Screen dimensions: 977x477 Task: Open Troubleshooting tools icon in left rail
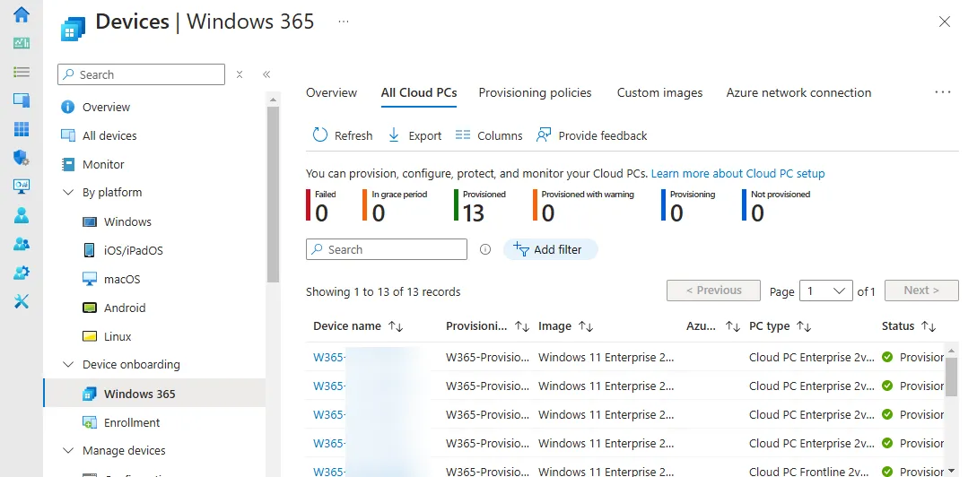tap(22, 301)
